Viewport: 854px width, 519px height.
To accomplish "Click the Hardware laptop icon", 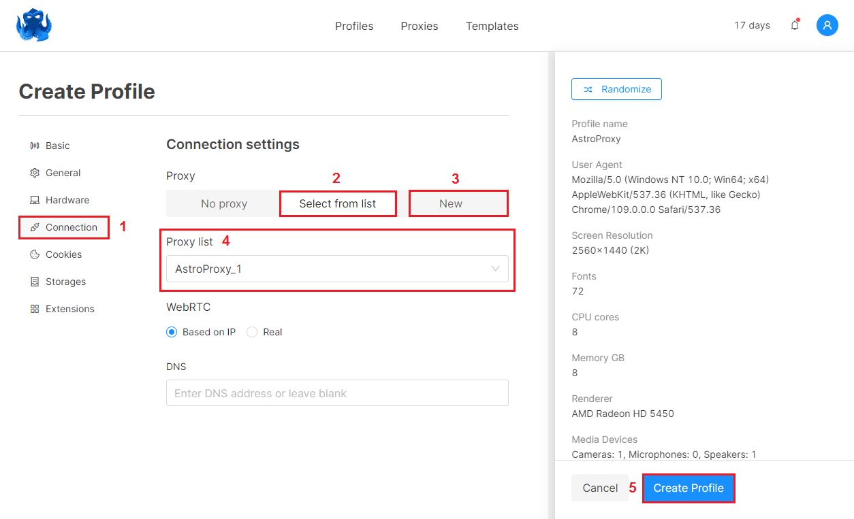I will coord(35,200).
